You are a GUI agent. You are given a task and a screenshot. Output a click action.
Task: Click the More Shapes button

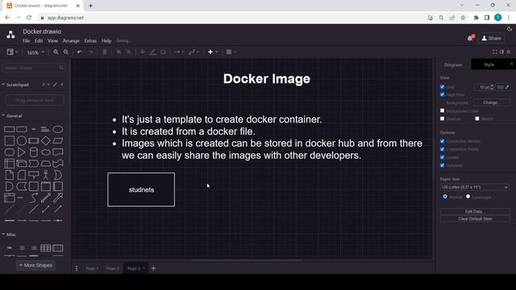(x=35, y=265)
